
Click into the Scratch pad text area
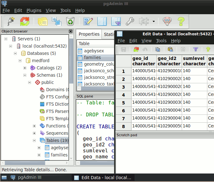pos(165,156)
